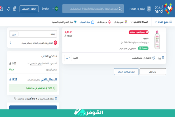Viewport: 175px width, 117px height.
Task: Click the search magnifier icon
Action: coord(120,8)
